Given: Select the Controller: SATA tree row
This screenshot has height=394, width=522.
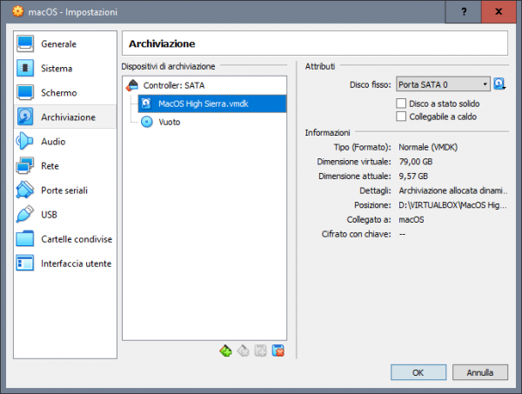Looking at the screenshot, I should click(x=204, y=85).
